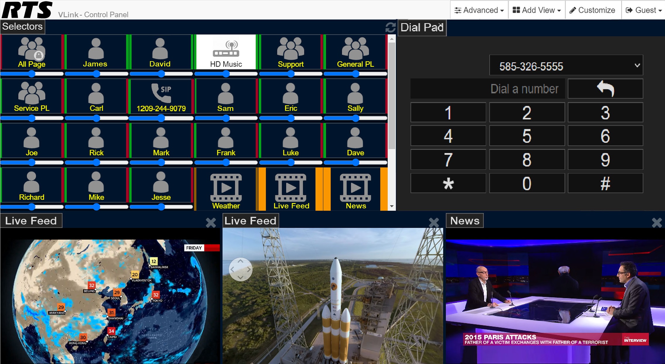Click the Customize button
This screenshot has height=364, width=665.
click(593, 10)
